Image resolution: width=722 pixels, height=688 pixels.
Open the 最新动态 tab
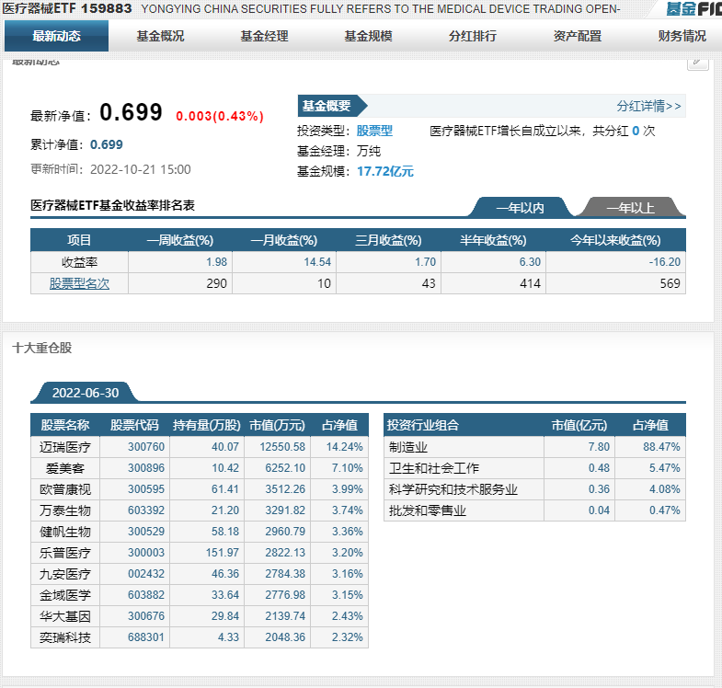click(x=57, y=36)
